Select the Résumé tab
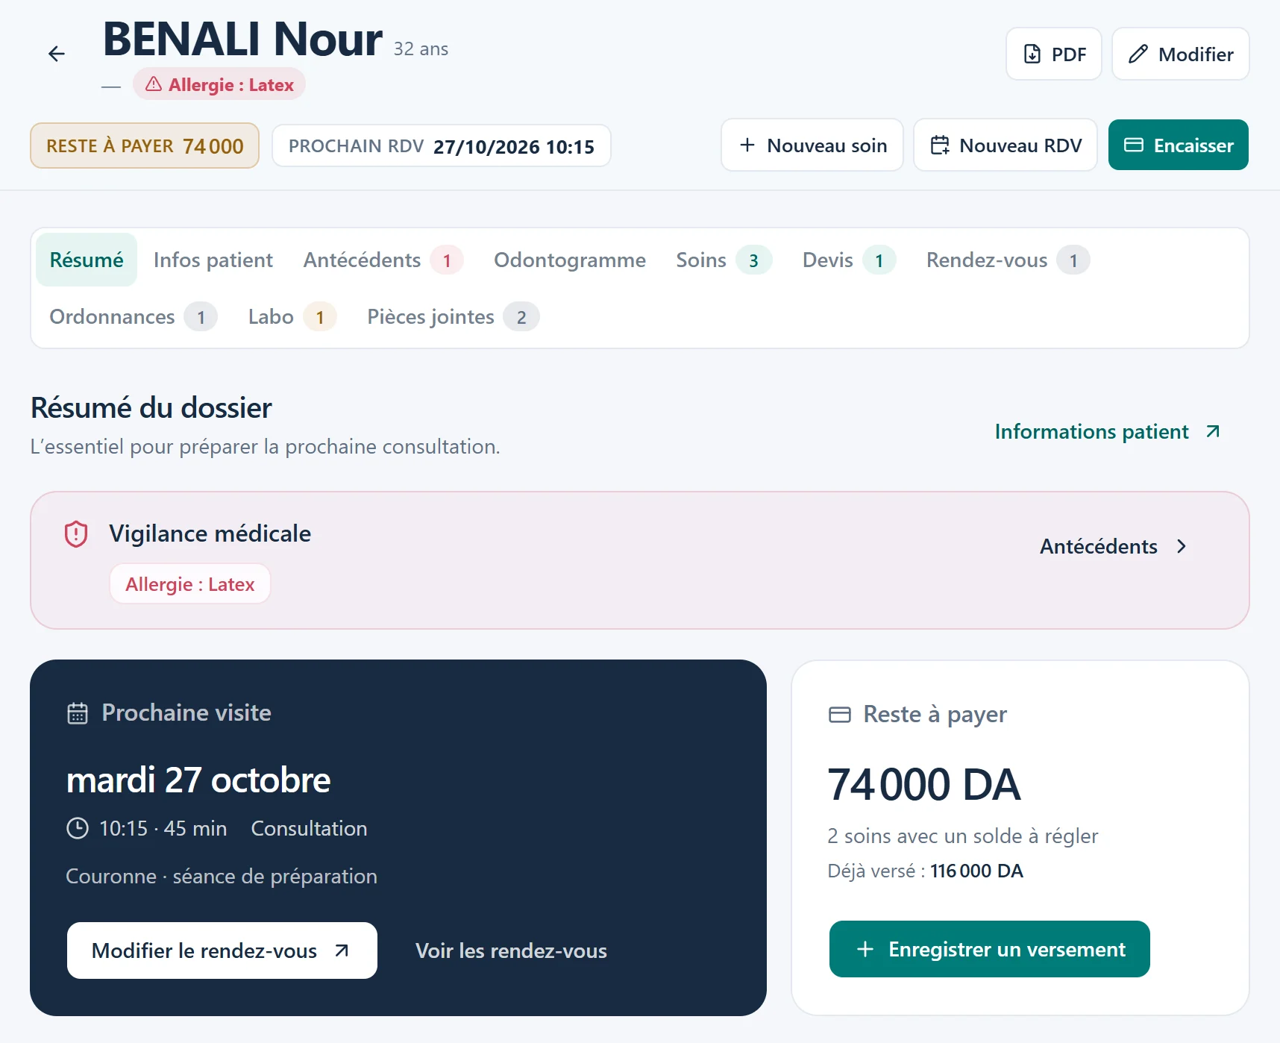 [87, 260]
